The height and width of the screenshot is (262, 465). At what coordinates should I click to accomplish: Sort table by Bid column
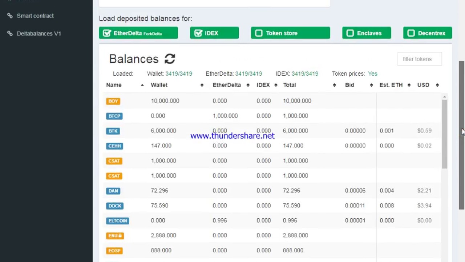coord(359,85)
